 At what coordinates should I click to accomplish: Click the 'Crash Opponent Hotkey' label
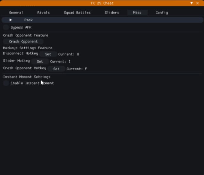25,68
